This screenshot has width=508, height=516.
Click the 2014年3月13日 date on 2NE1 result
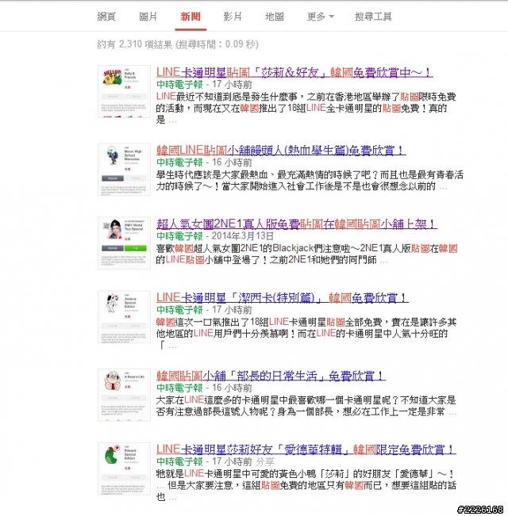click(x=242, y=236)
